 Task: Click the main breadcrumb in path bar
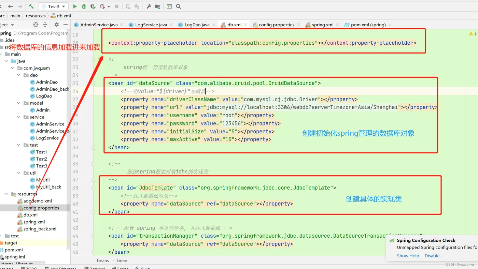point(15,16)
